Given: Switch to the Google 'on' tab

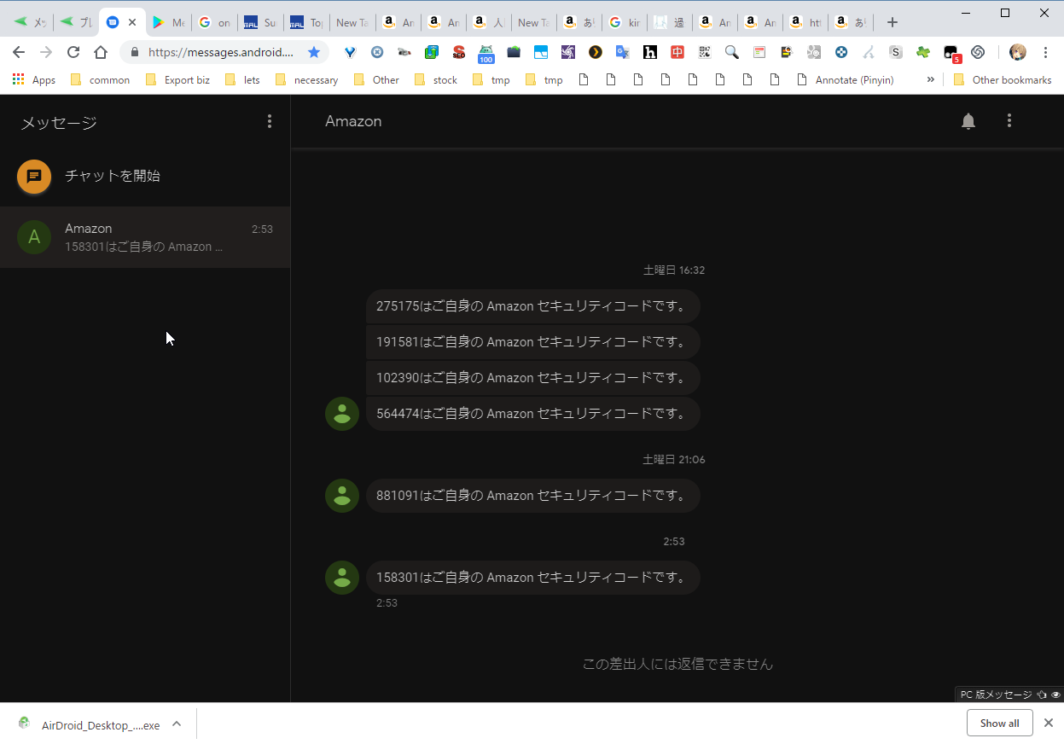Looking at the screenshot, I should [x=213, y=23].
